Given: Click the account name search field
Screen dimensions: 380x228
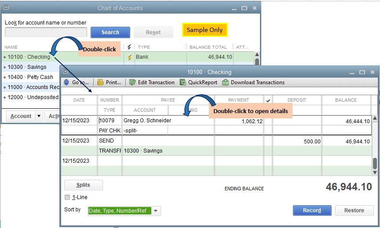Looking at the screenshot, I should click(46, 32).
